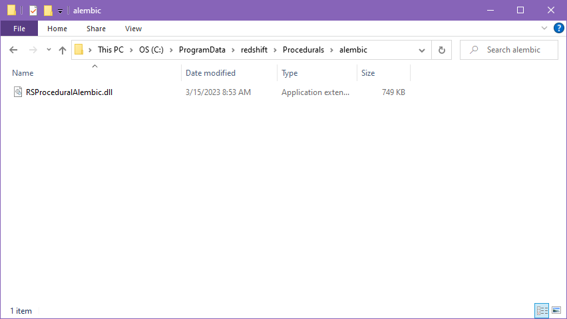Image resolution: width=567 pixels, height=319 pixels.
Task: Click the Forward navigation arrow
Action: (x=33, y=50)
